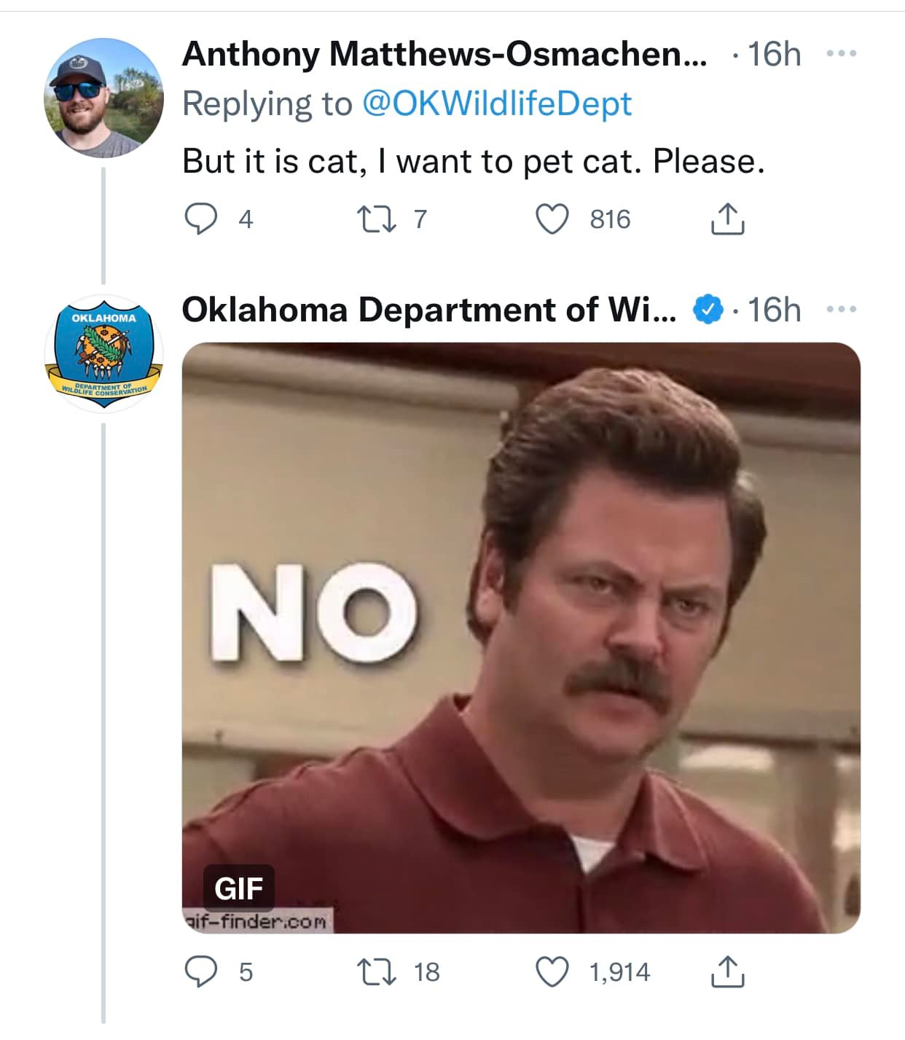Reply to Anthony's cat tweet
The width and height of the screenshot is (905, 1040).
pos(200,219)
